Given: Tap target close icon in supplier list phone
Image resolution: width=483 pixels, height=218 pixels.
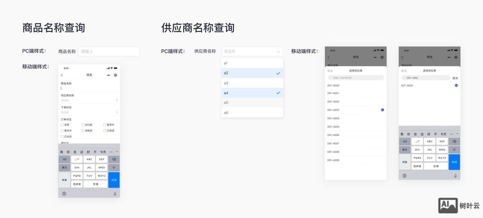Looking at the screenshot, I should click(382, 58).
